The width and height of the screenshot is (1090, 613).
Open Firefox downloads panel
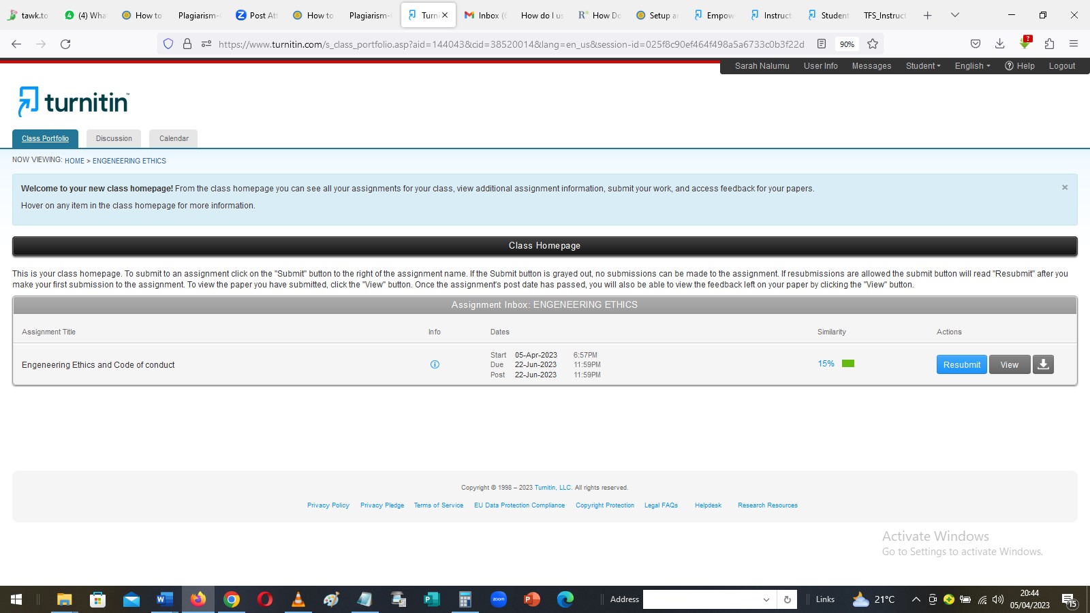pyautogui.click(x=999, y=44)
